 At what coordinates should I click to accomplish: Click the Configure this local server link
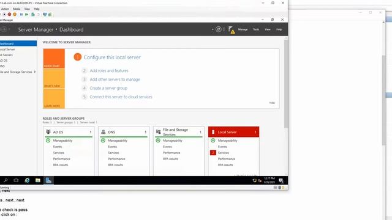pos(112,57)
